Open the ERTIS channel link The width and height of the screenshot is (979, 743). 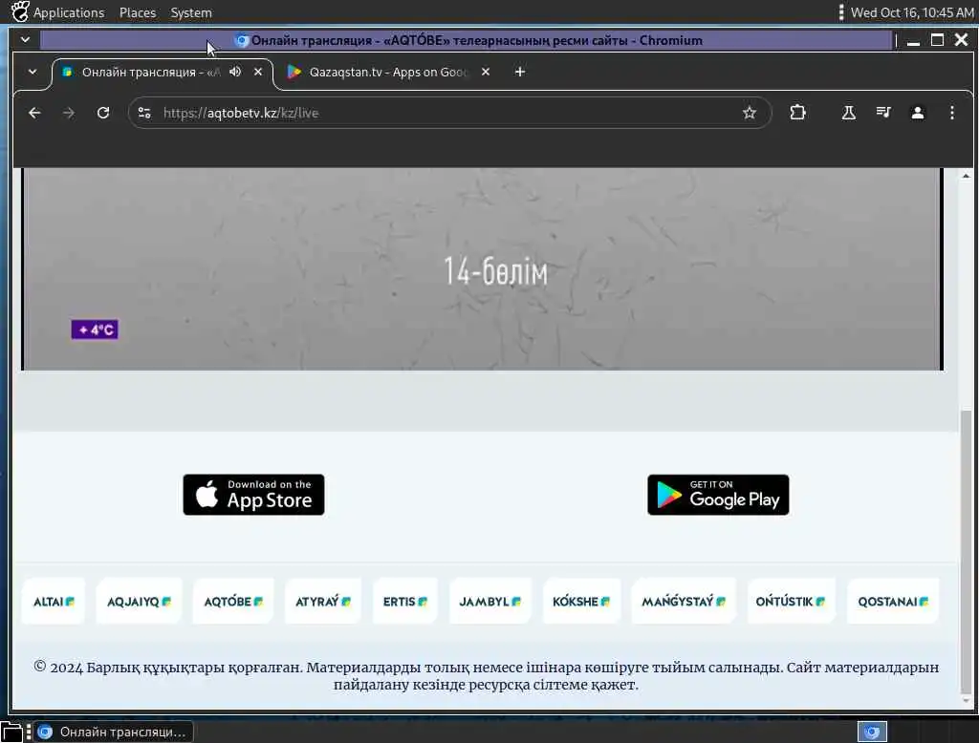(x=405, y=602)
